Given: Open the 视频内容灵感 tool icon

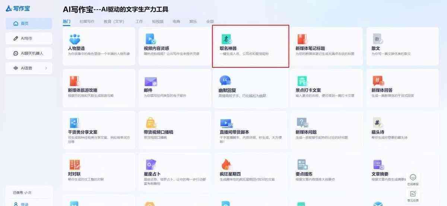Looking at the screenshot, I should click(150, 39).
